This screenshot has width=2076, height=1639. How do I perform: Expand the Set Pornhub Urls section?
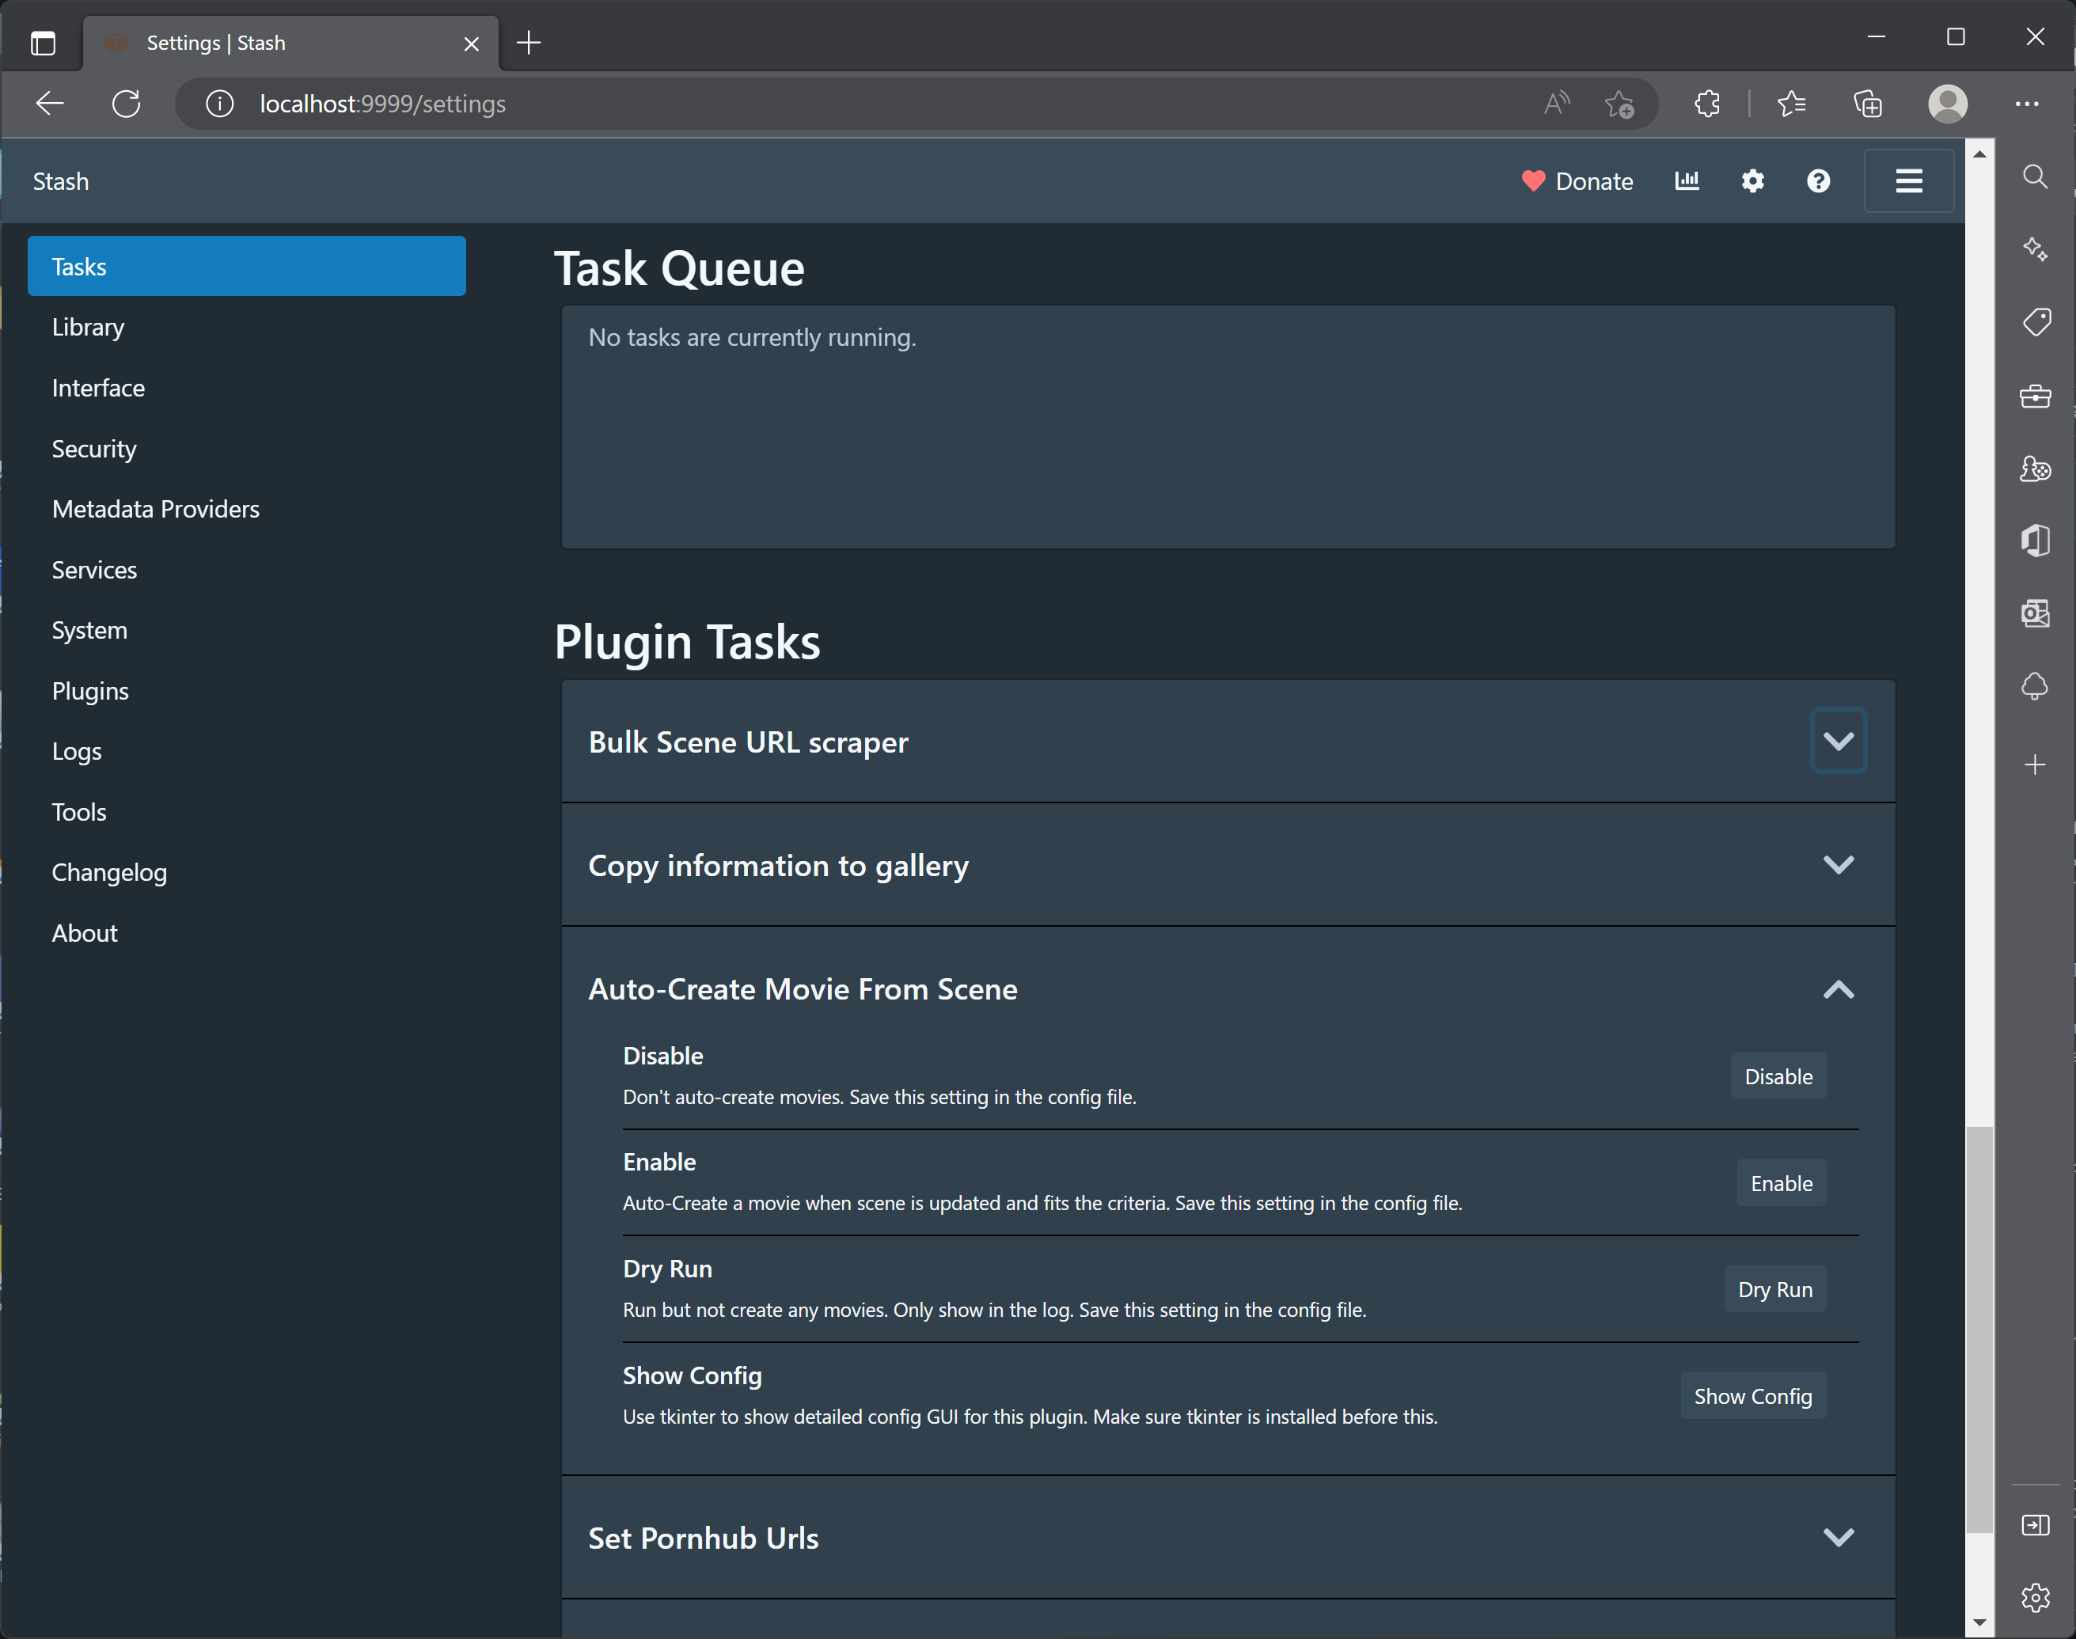click(1837, 1537)
